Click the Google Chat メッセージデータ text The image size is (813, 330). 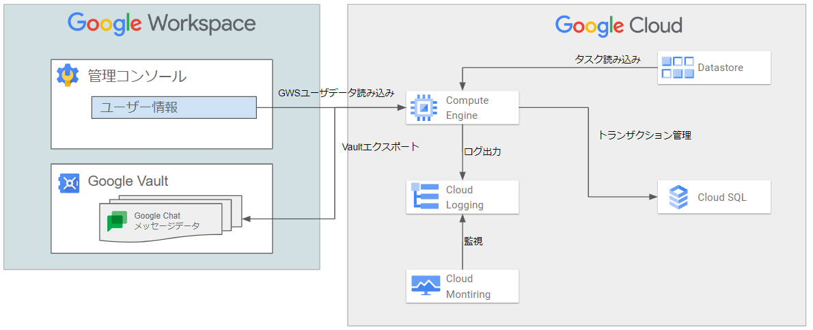pyautogui.click(x=167, y=221)
